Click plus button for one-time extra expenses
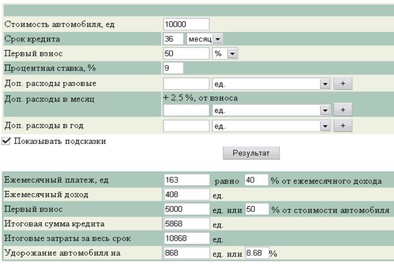The width and height of the screenshot is (394, 264). [x=343, y=83]
